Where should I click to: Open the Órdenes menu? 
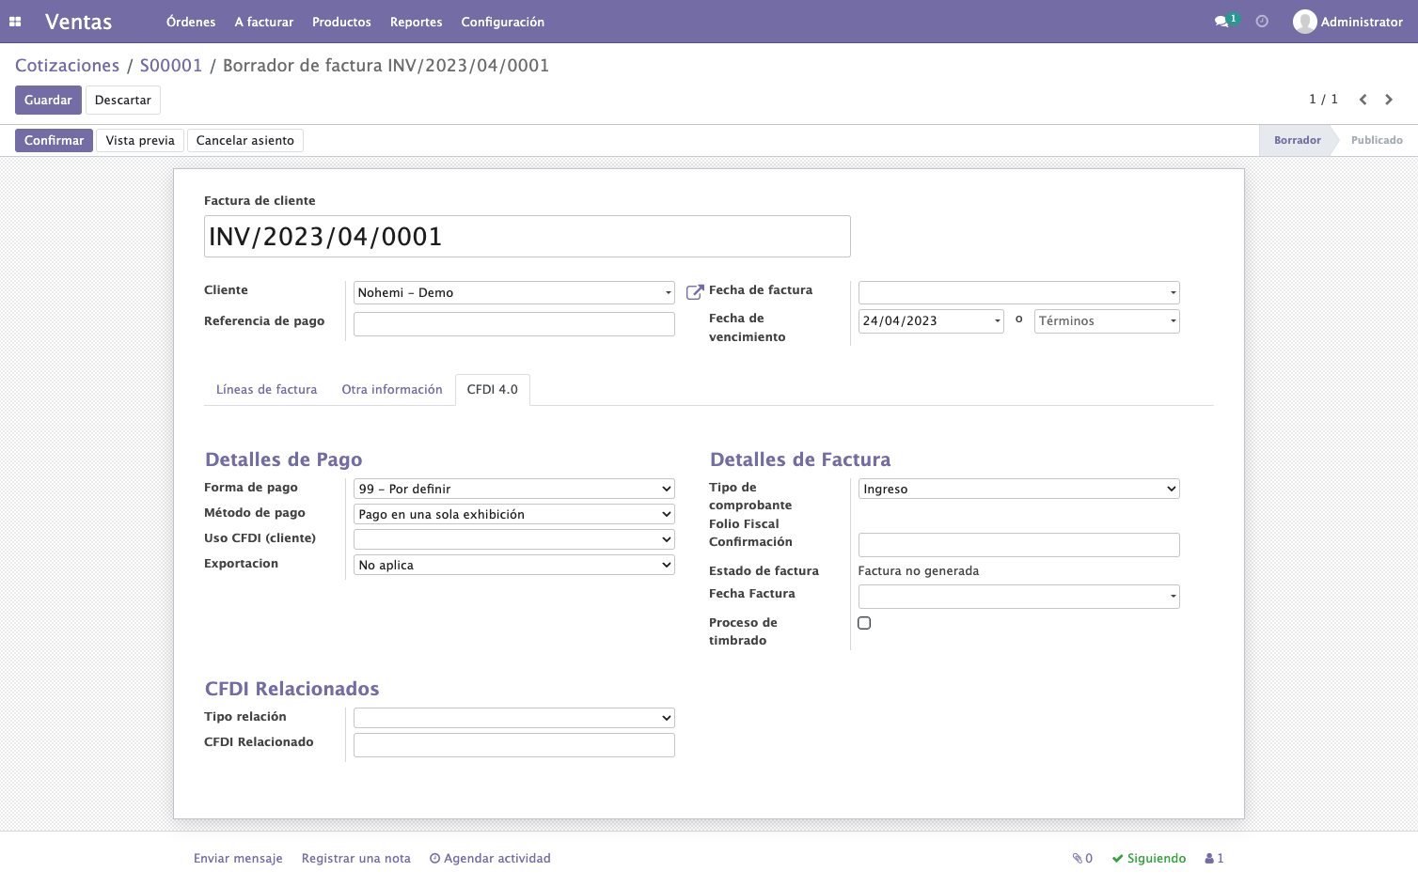click(x=191, y=22)
